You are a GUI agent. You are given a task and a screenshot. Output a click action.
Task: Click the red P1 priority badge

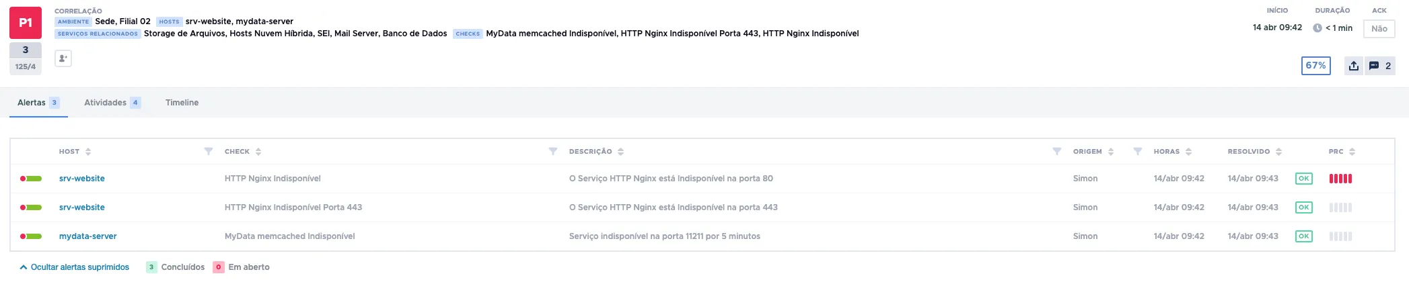pos(26,23)
